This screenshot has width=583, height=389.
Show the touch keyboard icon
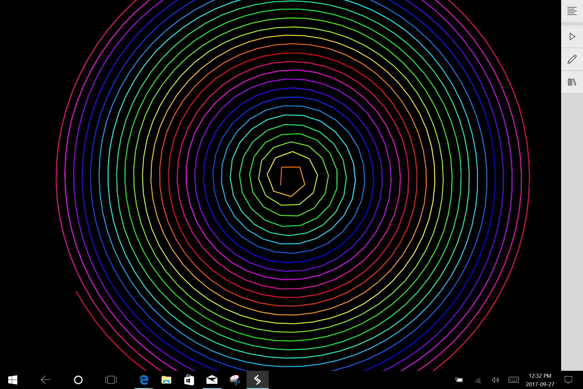(513, 380)
